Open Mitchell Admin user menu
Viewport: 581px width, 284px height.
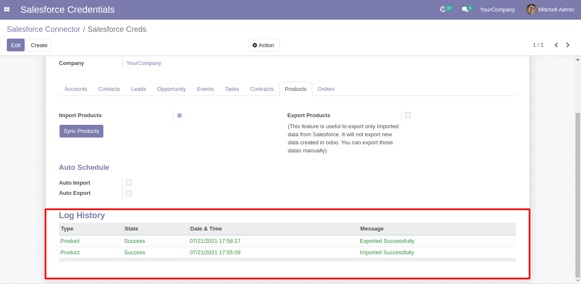(x=550, y=9)
